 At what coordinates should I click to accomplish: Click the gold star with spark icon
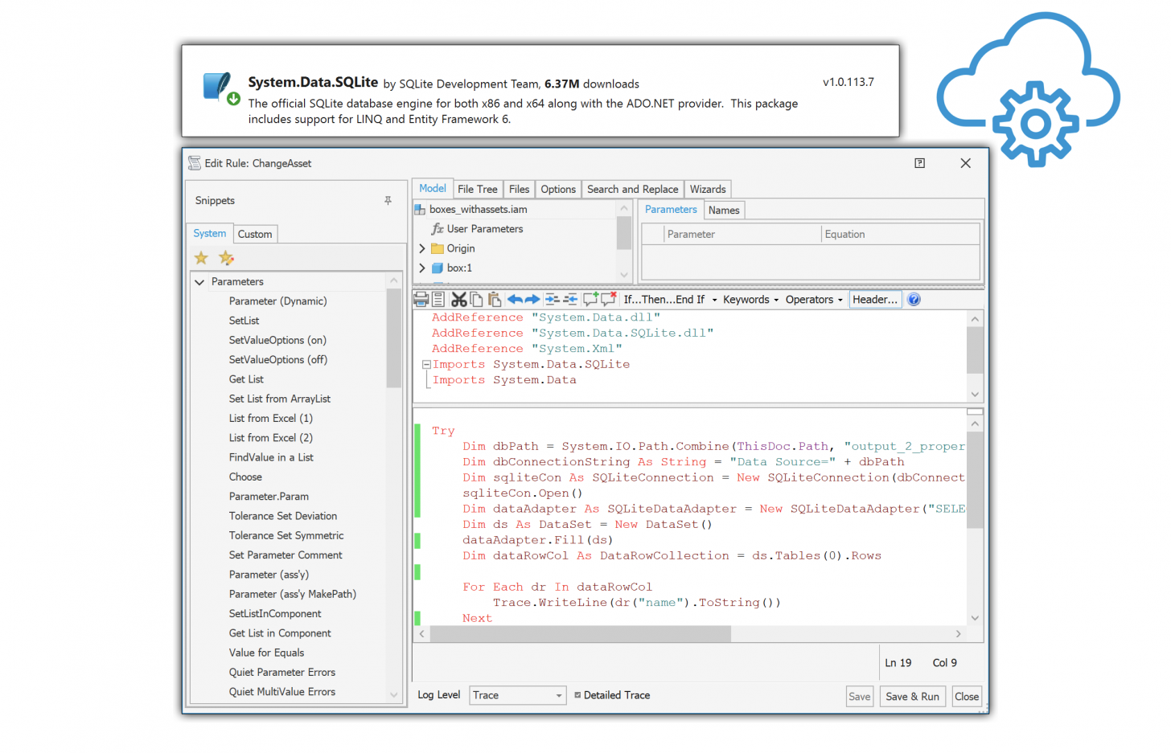pyautogui.click(x=226, y=258)
